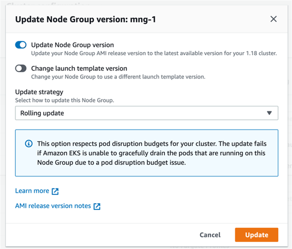Click the external link icon beside AMI release notes

pyautogui.click(x=97, y=206)
